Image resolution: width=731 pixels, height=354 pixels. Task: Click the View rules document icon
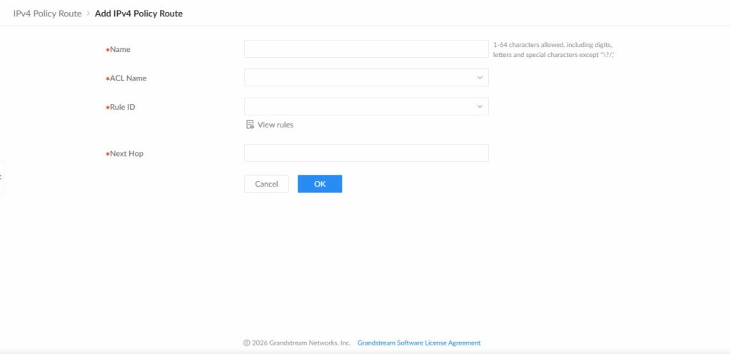click(x=250, y=125)
